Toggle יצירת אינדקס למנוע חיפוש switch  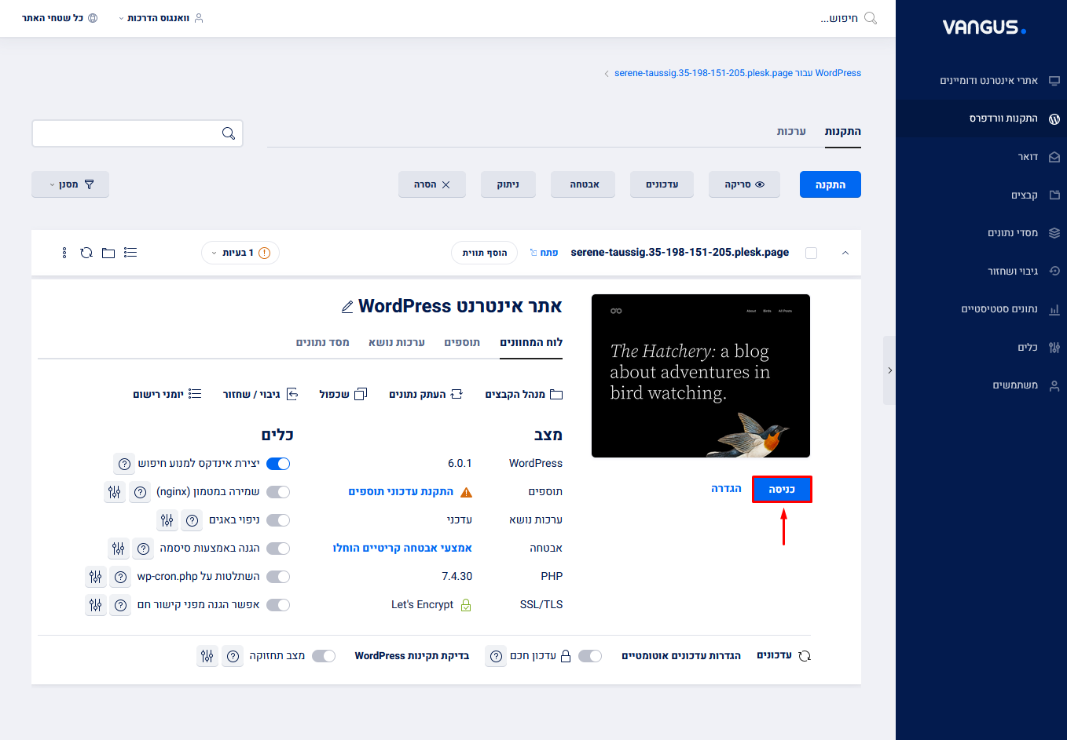point(278,464)
